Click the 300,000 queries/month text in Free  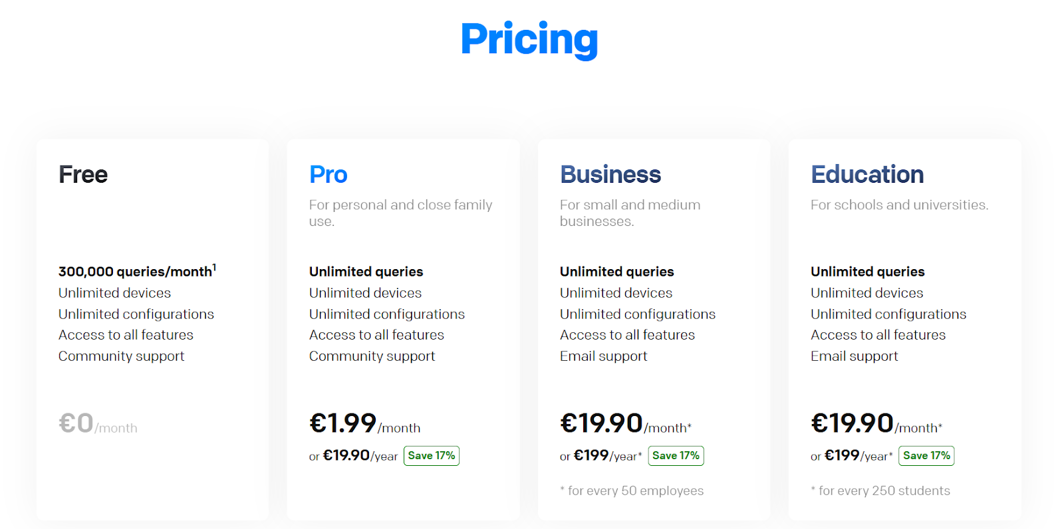click(x=137, y=271)
